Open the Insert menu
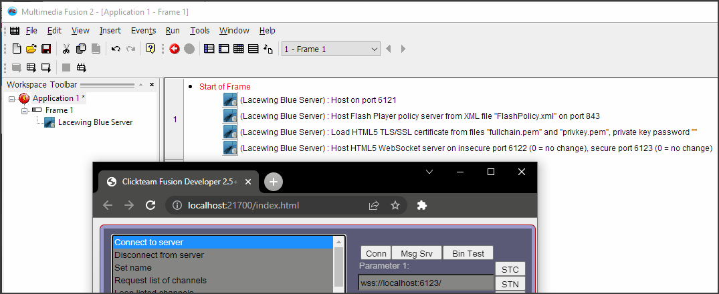 [x=110, y=31]
